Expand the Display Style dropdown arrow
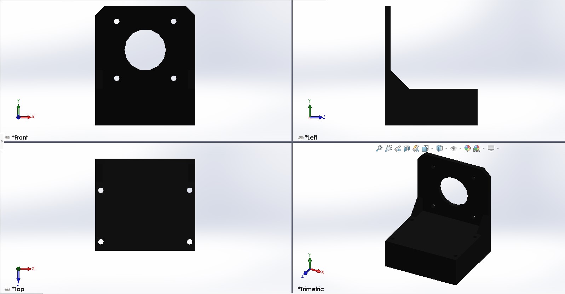This screenshot has width=565, height=294. coord(446,148)
